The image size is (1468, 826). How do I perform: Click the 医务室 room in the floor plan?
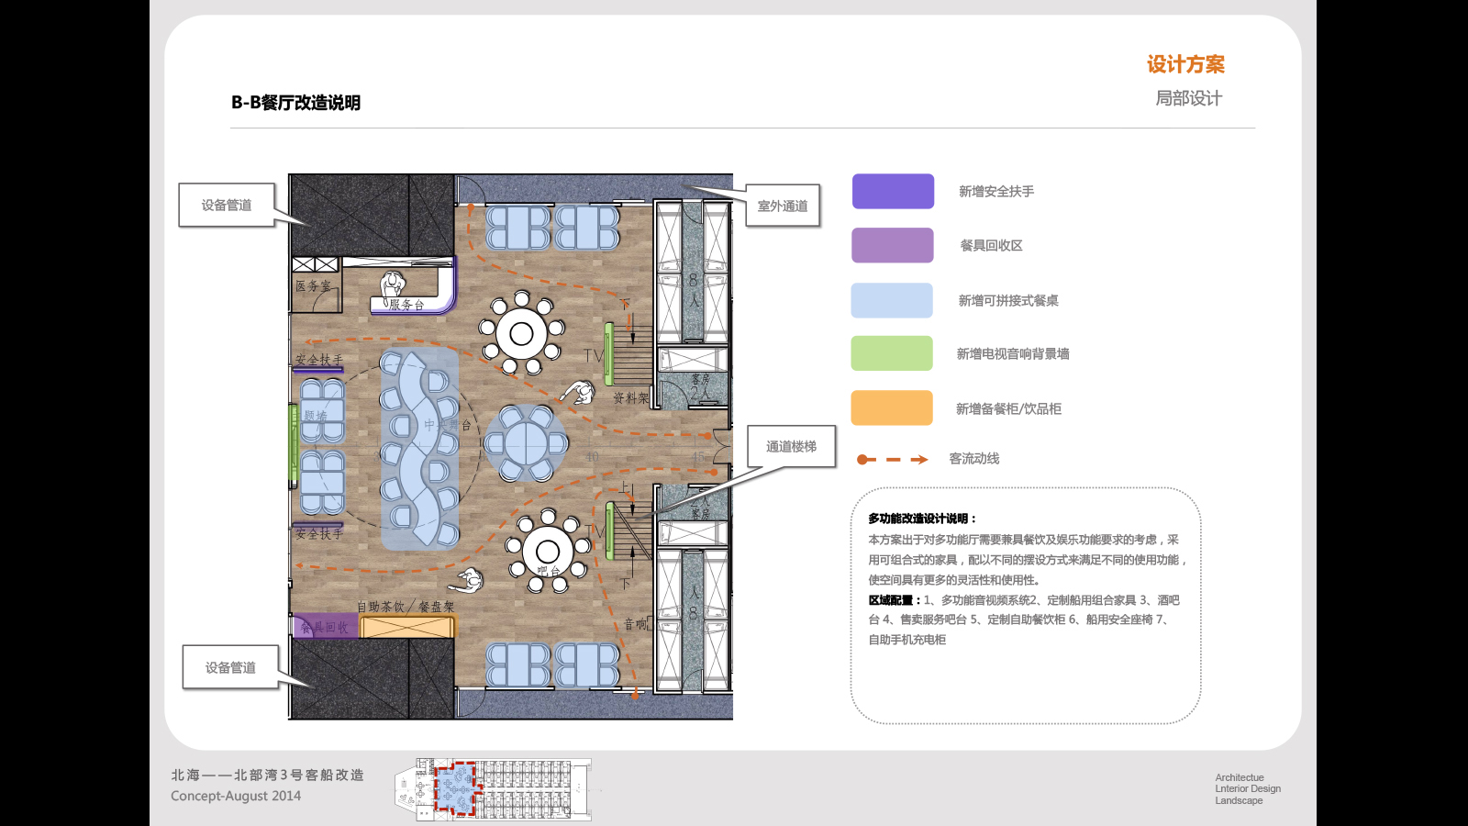pos(313,286)
